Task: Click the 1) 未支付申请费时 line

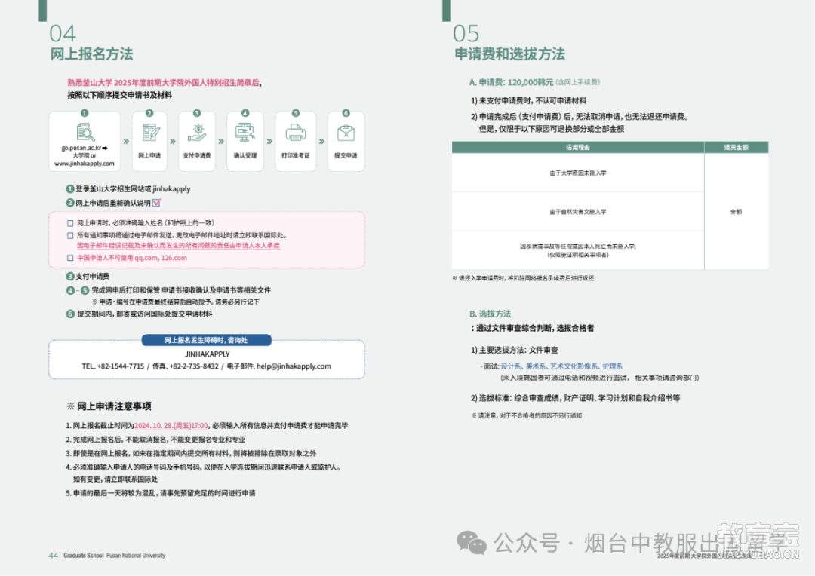Action: [x=528, y=100]
